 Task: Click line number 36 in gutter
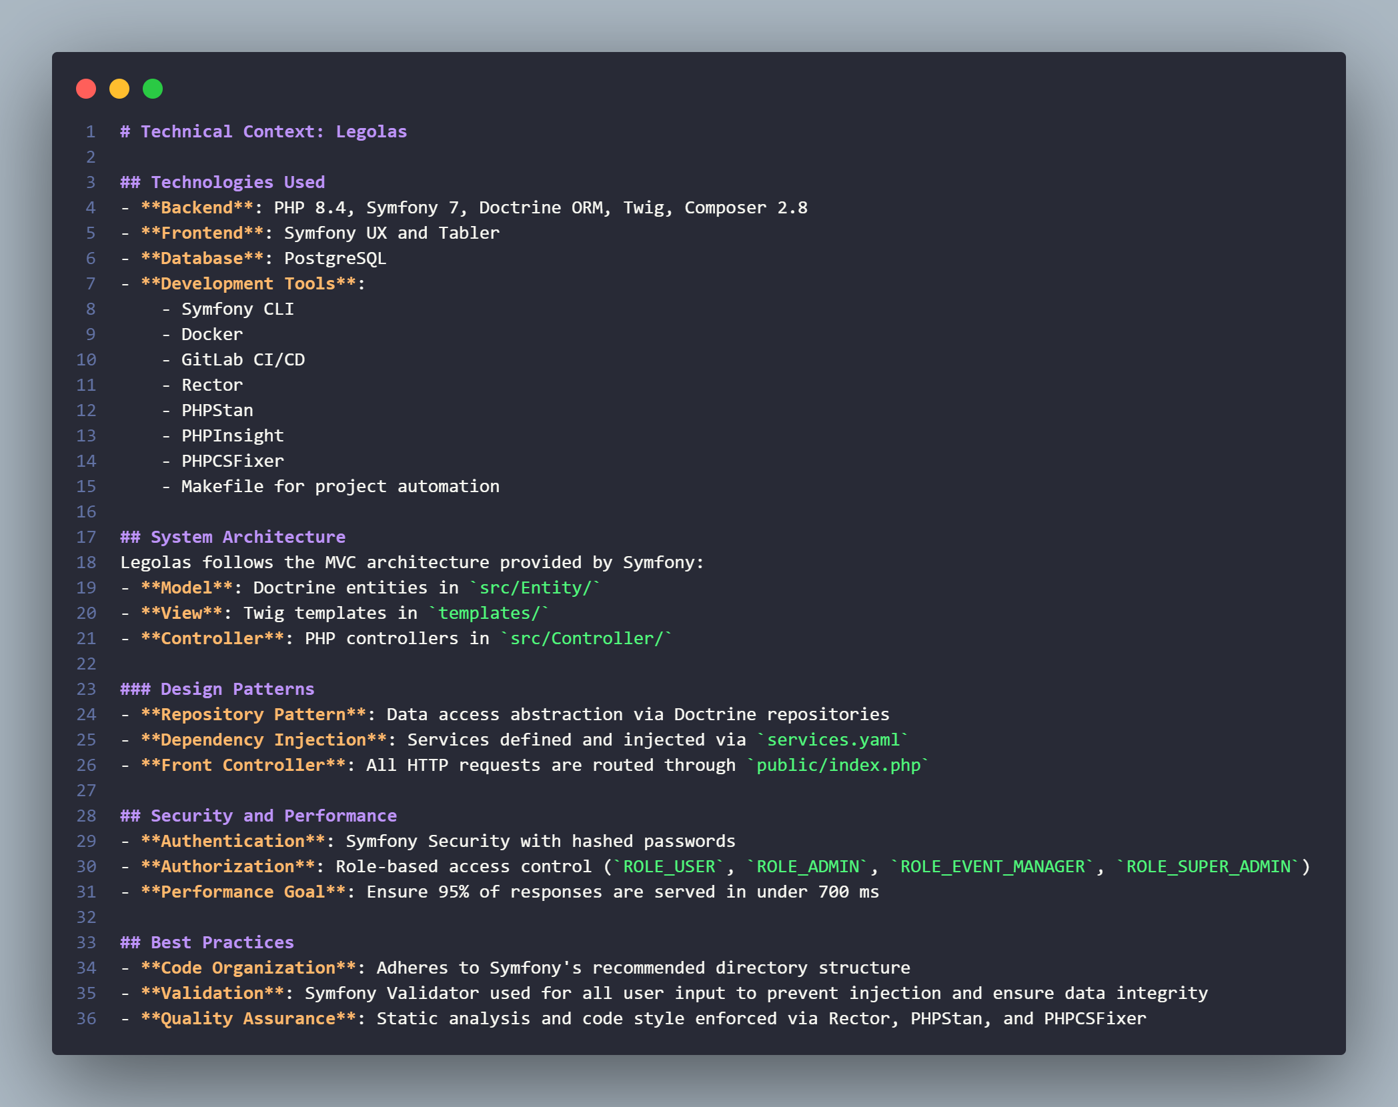87,1018
